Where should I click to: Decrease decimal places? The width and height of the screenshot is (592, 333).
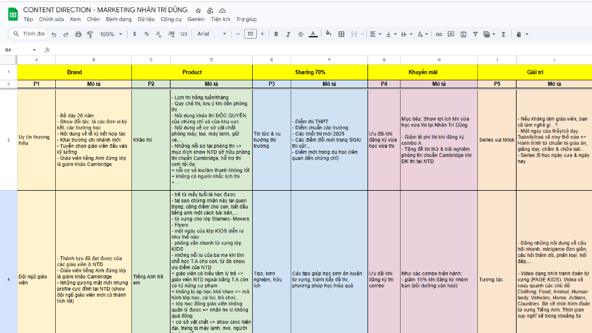coord(158,34)
